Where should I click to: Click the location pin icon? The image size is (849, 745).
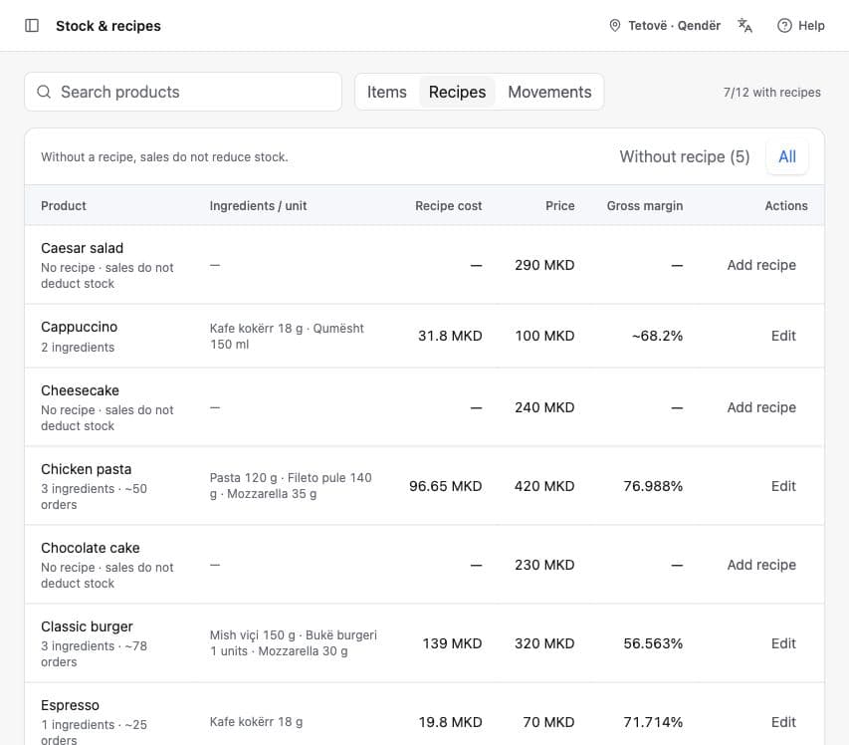(x=614, y=26)
